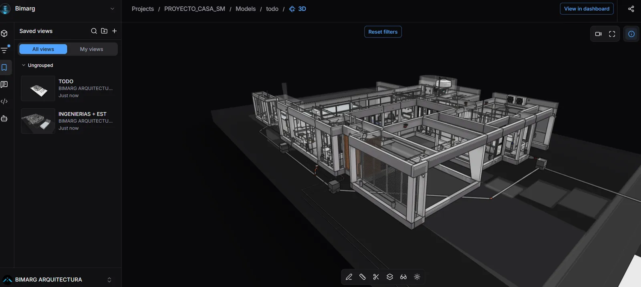This screenshot has width=641, height=287.
Task: Click the 3D breadcrumb label
Action: pyautogui.click(x=302, y=9)
